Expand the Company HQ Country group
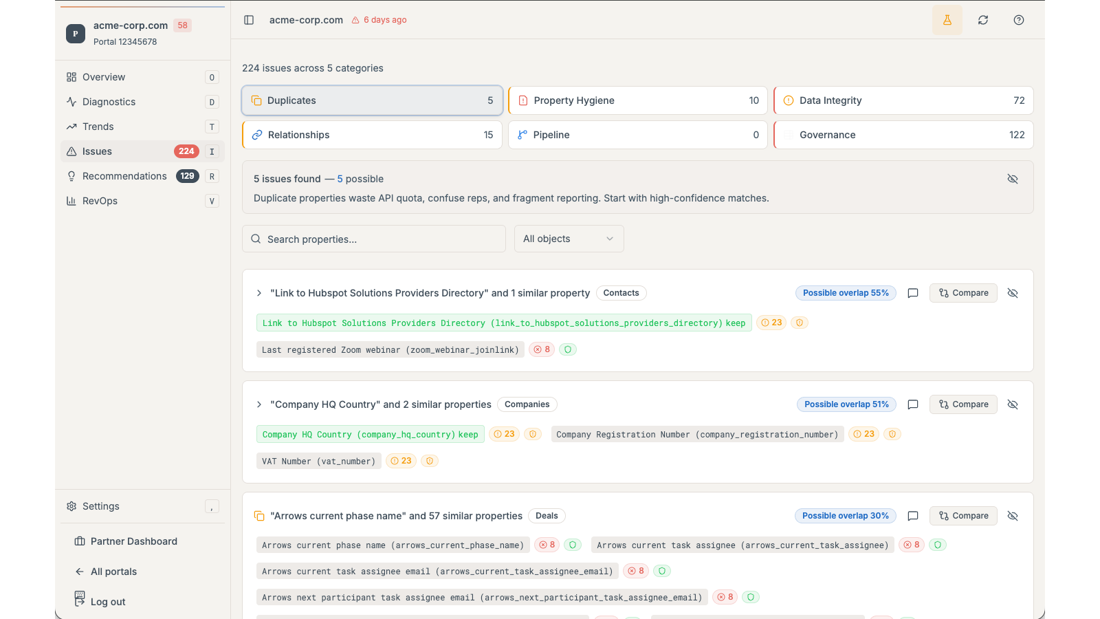This screenshot has height=619, width=1100. point(259,404)
